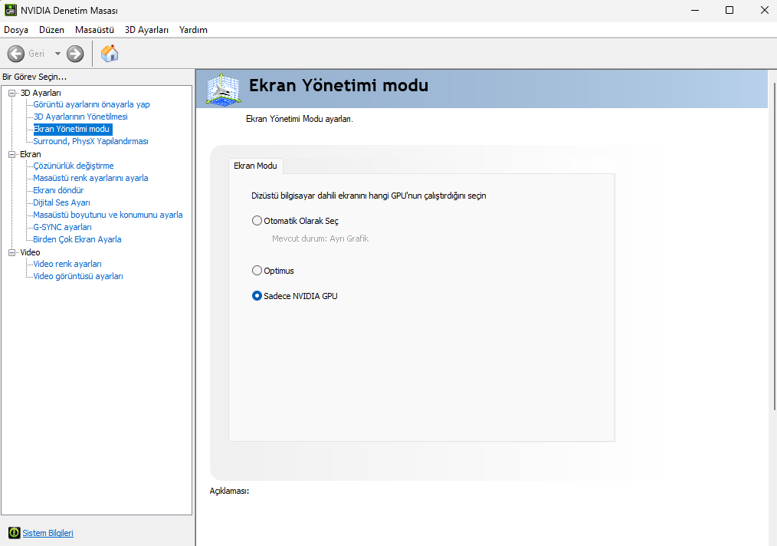Screen dimensions: 777x546
Task: Click the Ekran tree category label
Action: click(30, 154)
